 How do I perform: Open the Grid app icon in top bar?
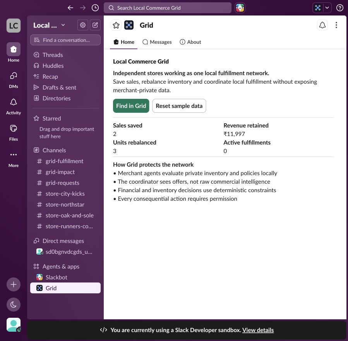[318, 8]
